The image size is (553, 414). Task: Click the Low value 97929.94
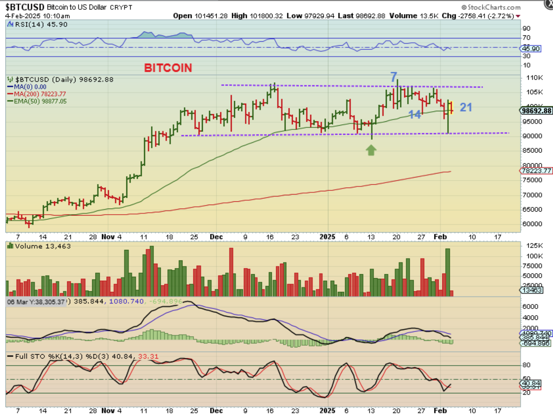(x=319, y=16)
